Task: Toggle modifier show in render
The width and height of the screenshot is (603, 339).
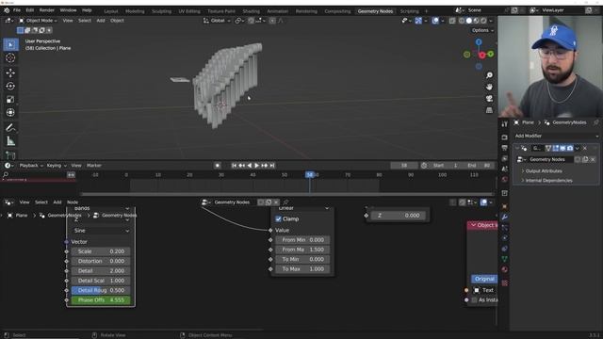Action: (570, 148)
